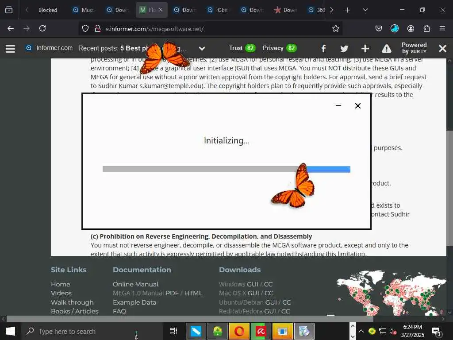453x340 pixels.
Task: Bookmark this page with the star
Action: pyautogui.click(x=335, y=28)
